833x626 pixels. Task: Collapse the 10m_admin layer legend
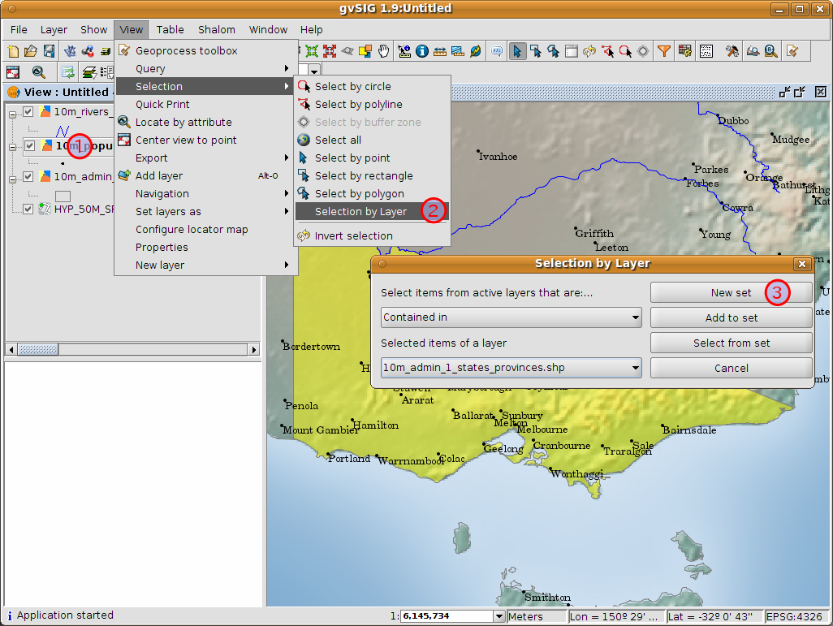[x=12, y=179]
